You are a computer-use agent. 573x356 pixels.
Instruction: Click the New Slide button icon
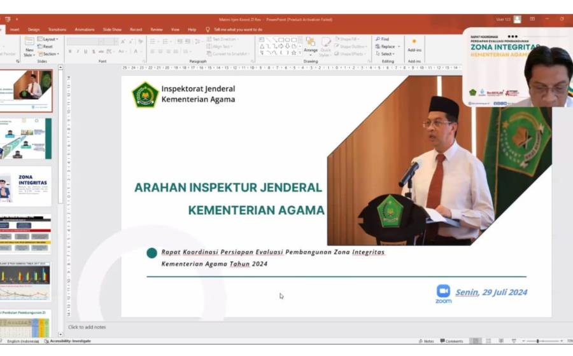point(29,41)
